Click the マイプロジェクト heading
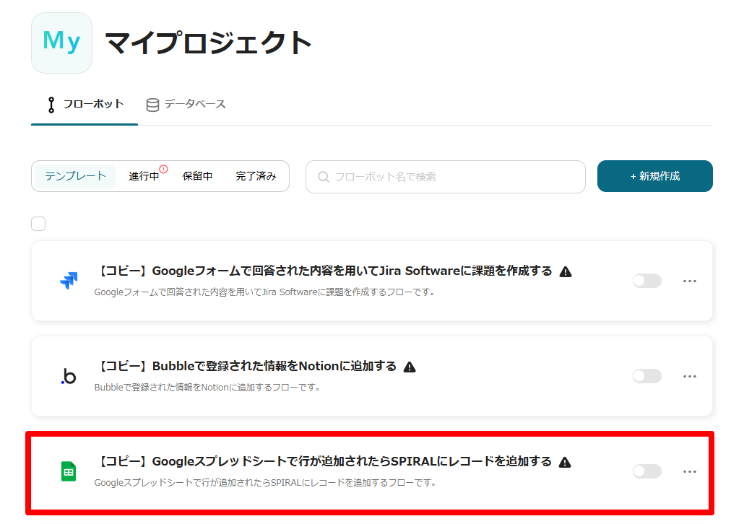This screenshot has height=524, width=744. click(x=208, y=43)
